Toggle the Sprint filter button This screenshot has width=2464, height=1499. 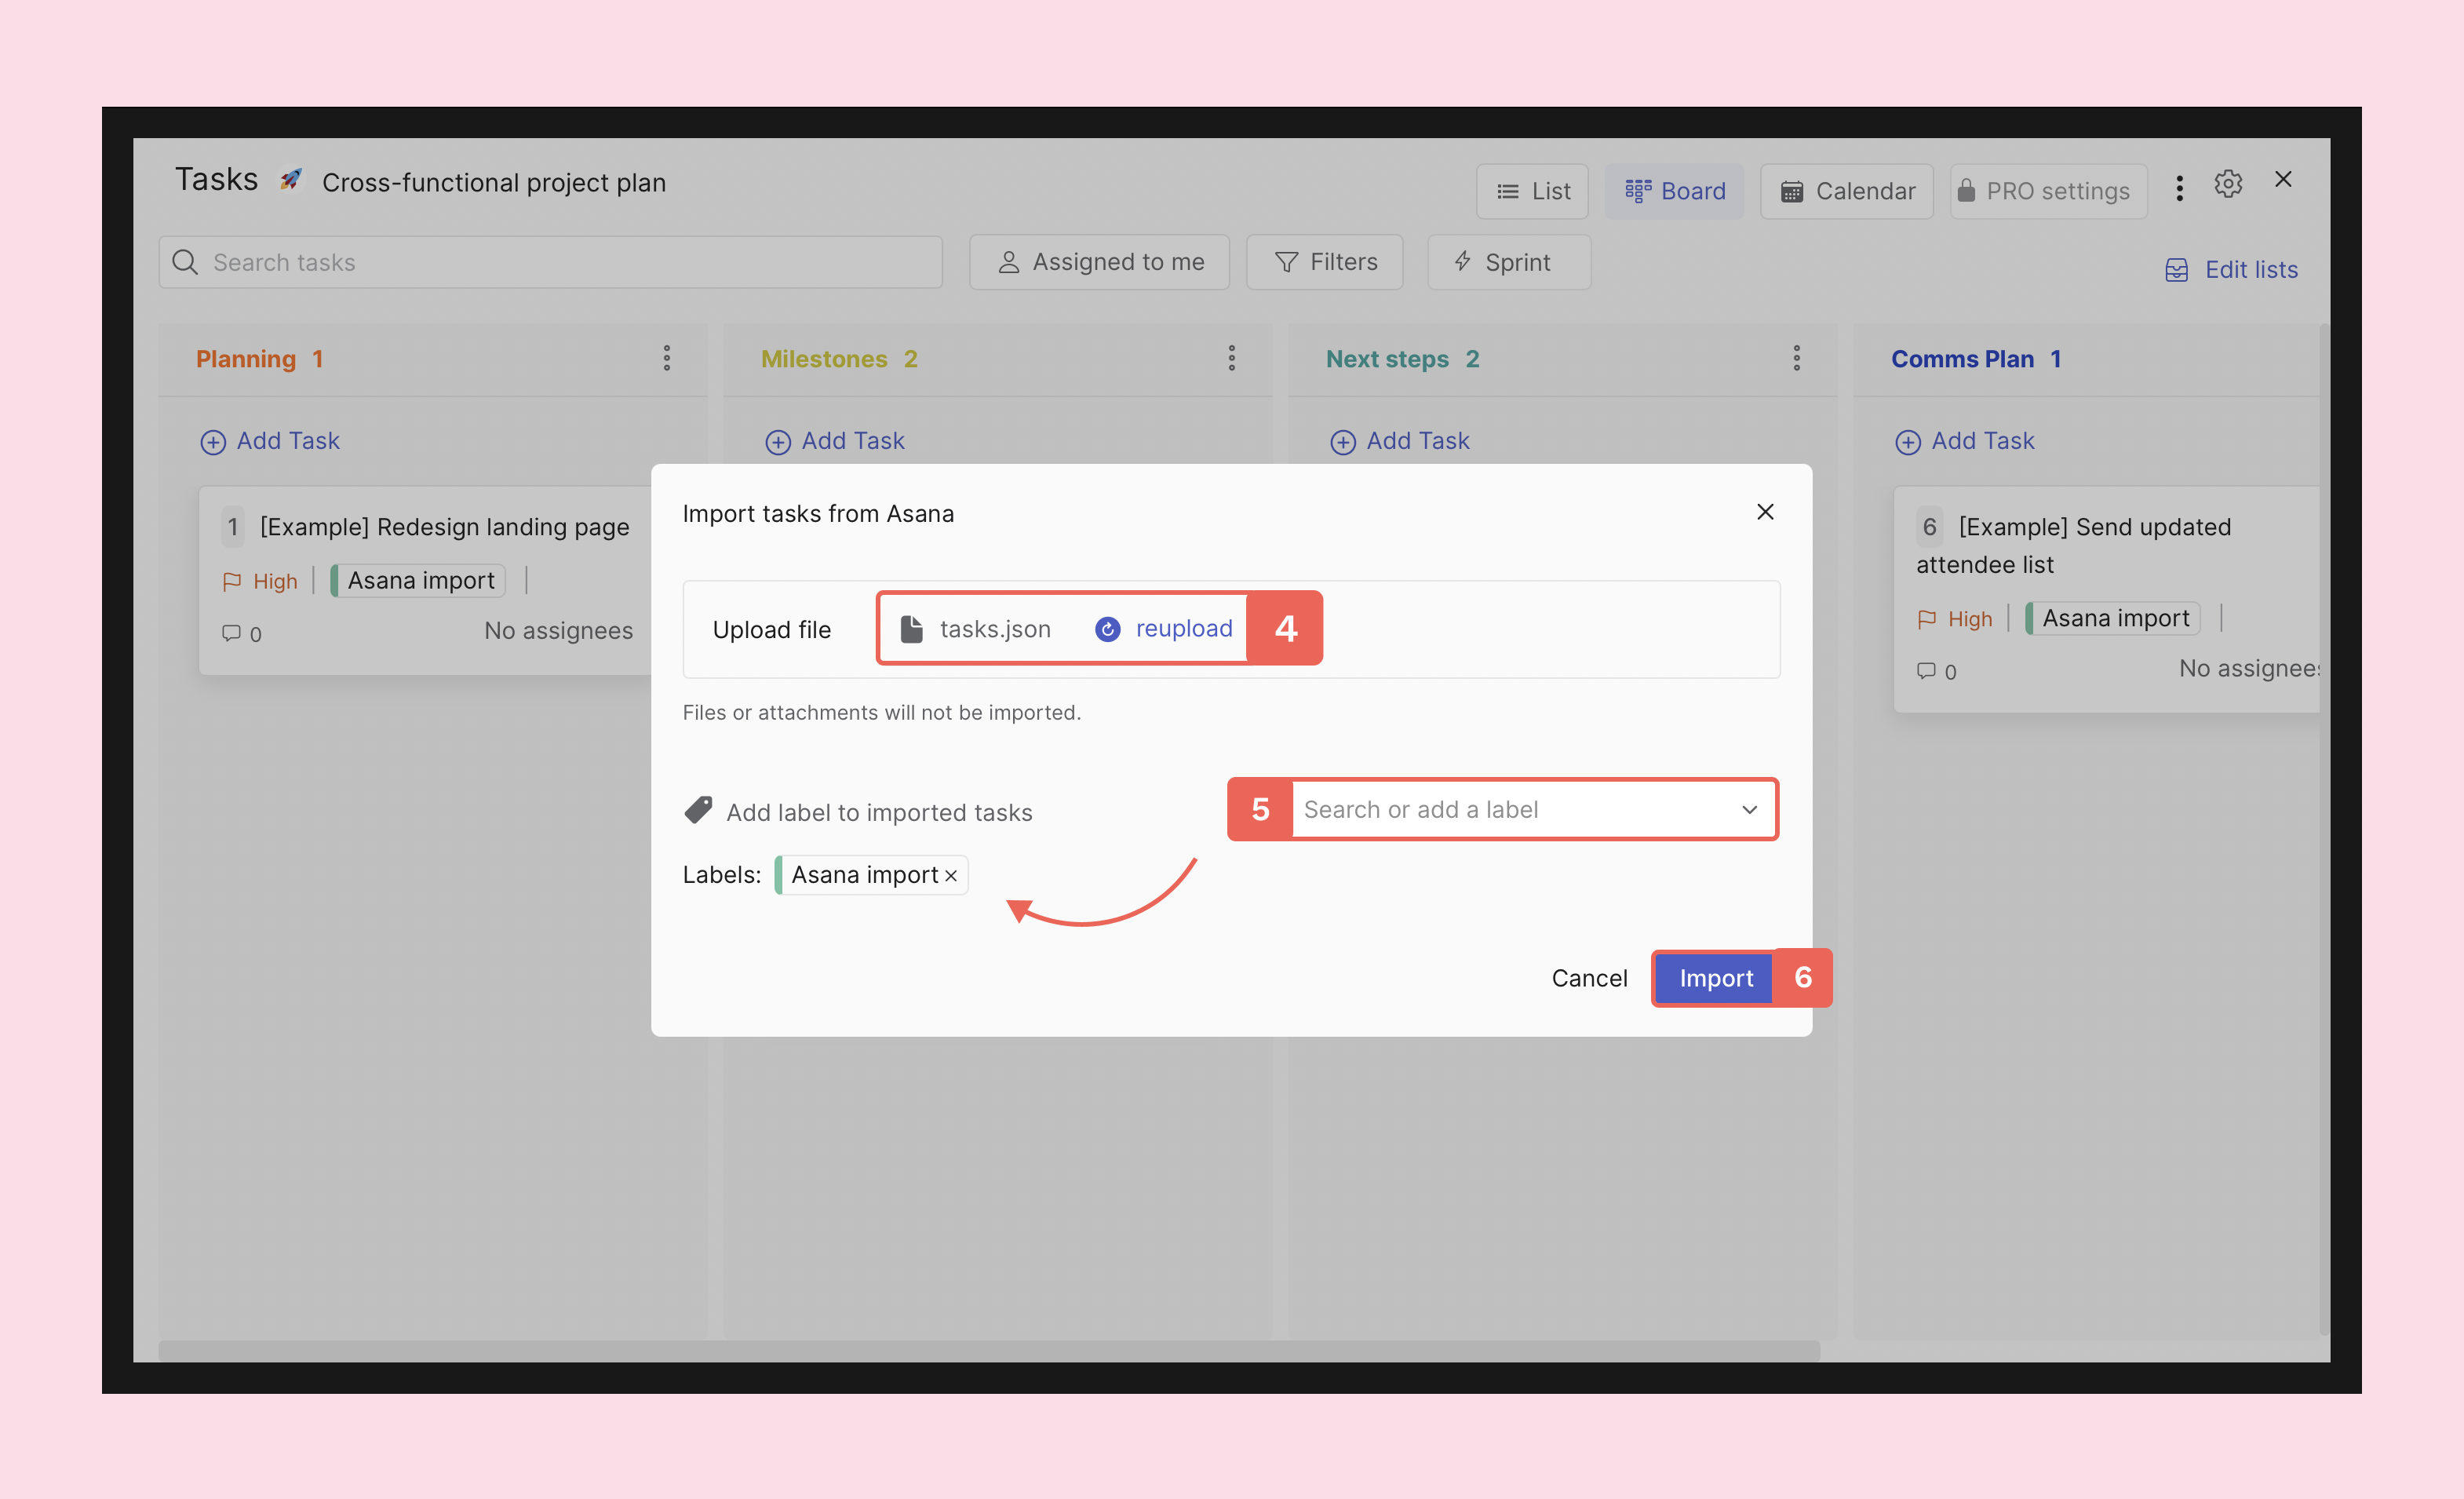[x=1508, y=262]
